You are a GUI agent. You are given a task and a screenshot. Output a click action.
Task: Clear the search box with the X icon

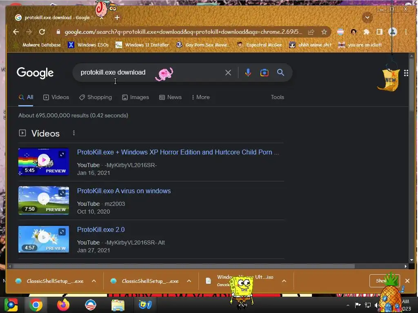point(228,73)
